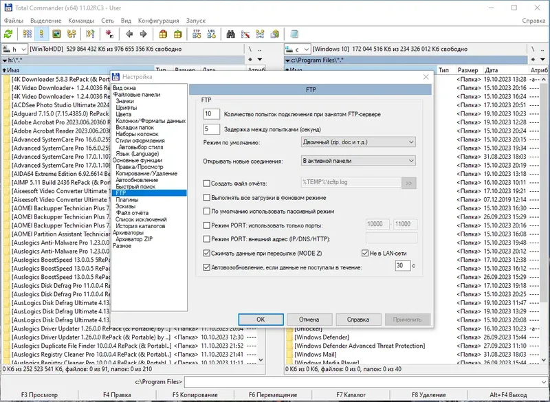Click the connection attempts count field
The width and height of the screenshot is (550, 402).
click(212, 114)
